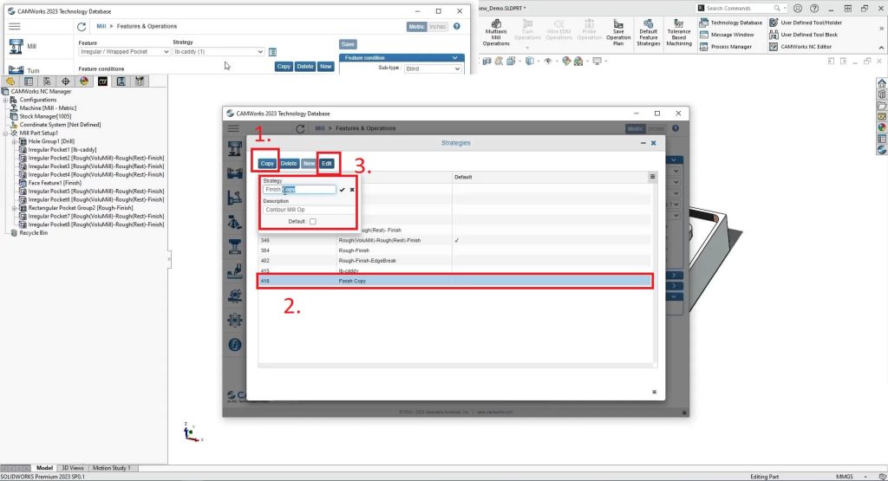Viewport: 888px width, 481px height.
Task: Open the Feature dropdown (Irregular / Wrapped Pocket)
Action: coord(124,51)
